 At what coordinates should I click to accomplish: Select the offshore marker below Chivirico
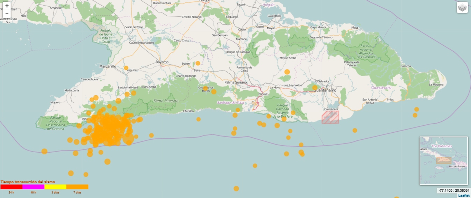198,119
